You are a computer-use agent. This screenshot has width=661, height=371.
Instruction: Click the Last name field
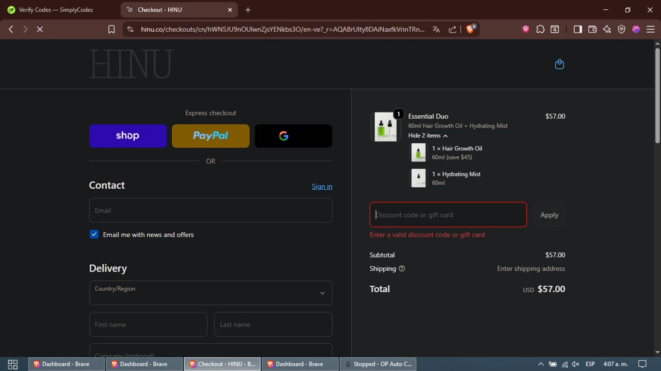[273, 324]
